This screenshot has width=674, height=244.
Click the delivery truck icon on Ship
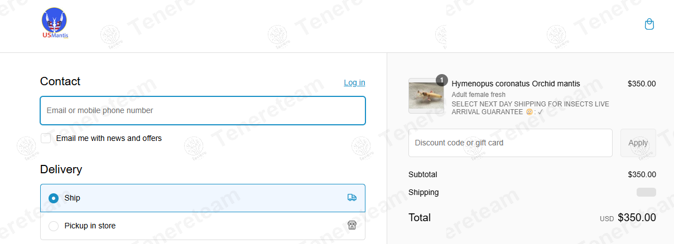coord(352,198)
